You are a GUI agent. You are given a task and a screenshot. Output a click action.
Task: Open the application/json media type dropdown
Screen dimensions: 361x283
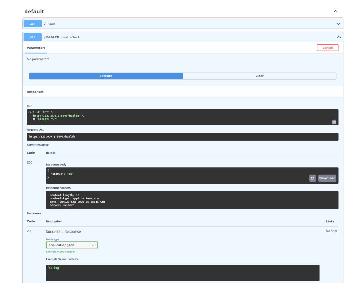tap(72, 245)
